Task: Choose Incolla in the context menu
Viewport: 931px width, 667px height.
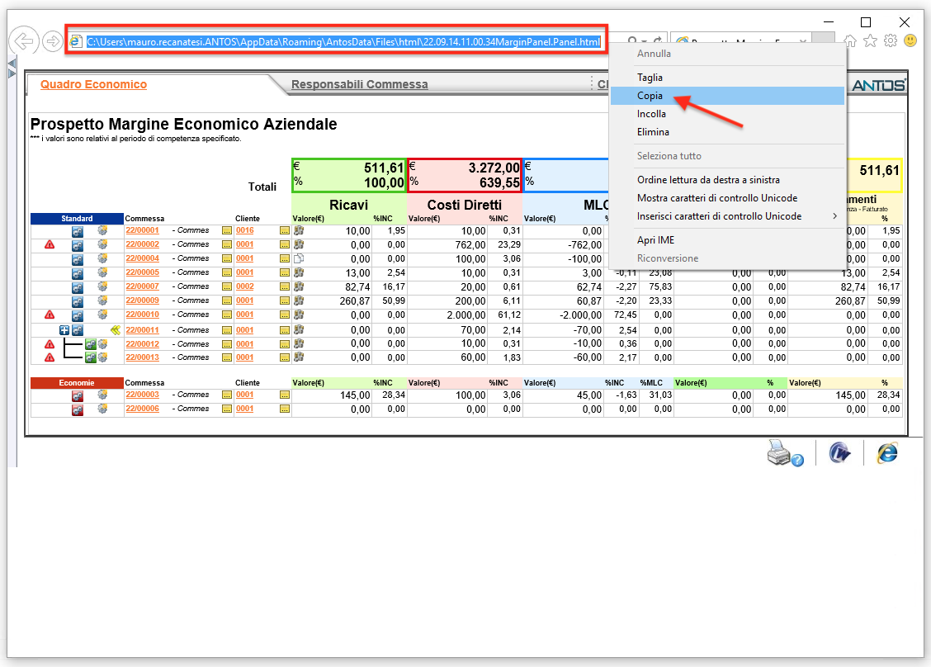Action: pyautogui.click(x=727, y=114)
